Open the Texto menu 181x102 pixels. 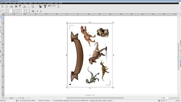(36, 3)
